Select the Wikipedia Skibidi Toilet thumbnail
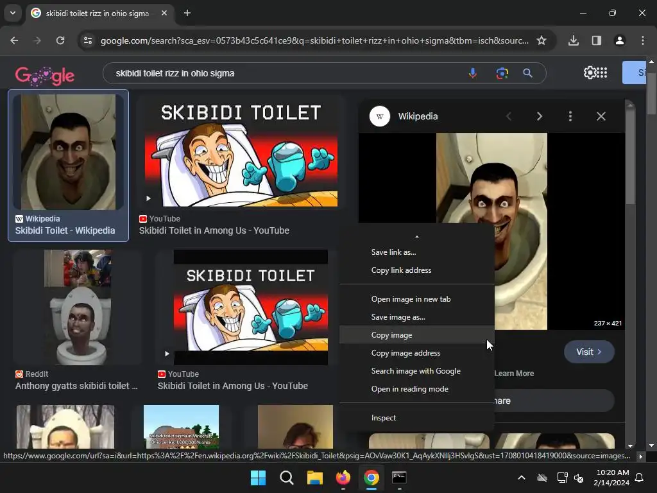657x493 pixels. click(x=68, y=151)
